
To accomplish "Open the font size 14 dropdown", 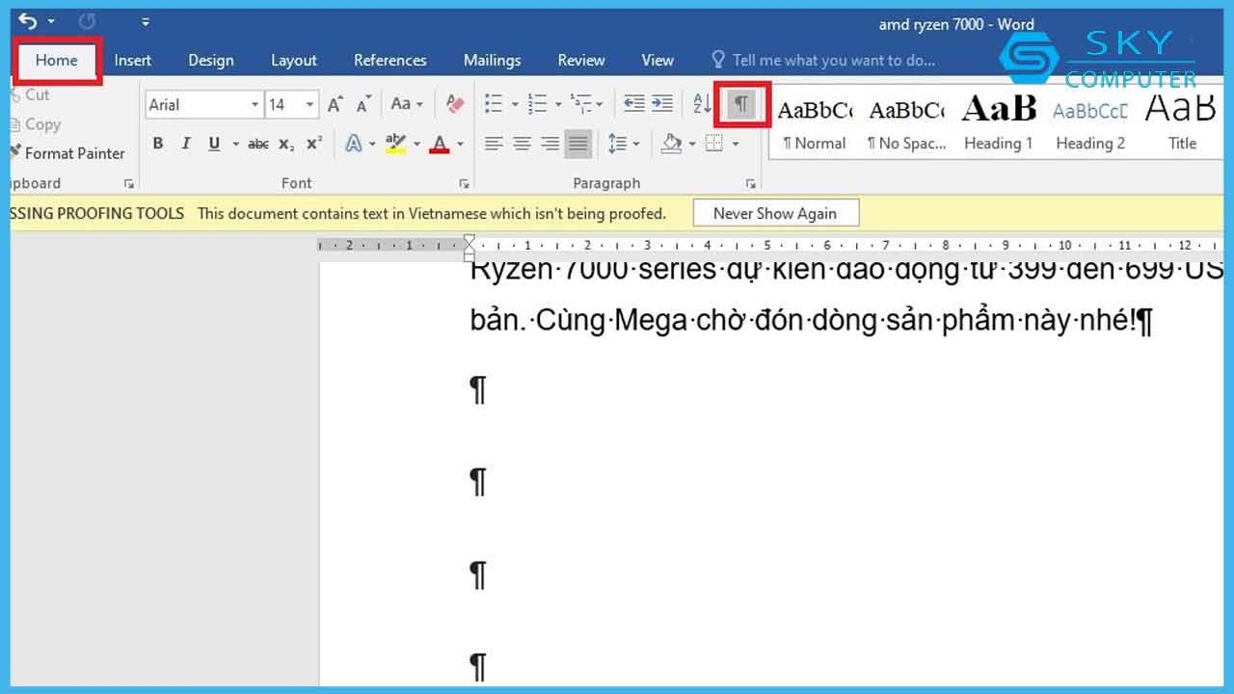I will point(309,105).
